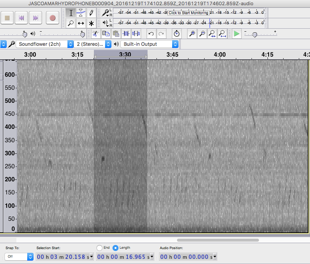Click the playback speed slider
The width and height of the screenshot is (310, 264).
click(x=255, y=35)
